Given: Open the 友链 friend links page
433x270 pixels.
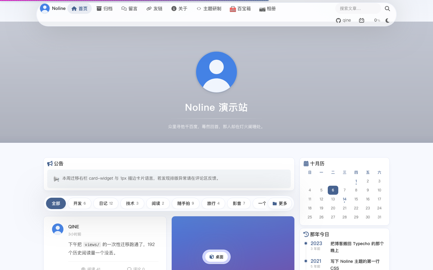Looking at the screenshot, I should [x=154, y=9].
